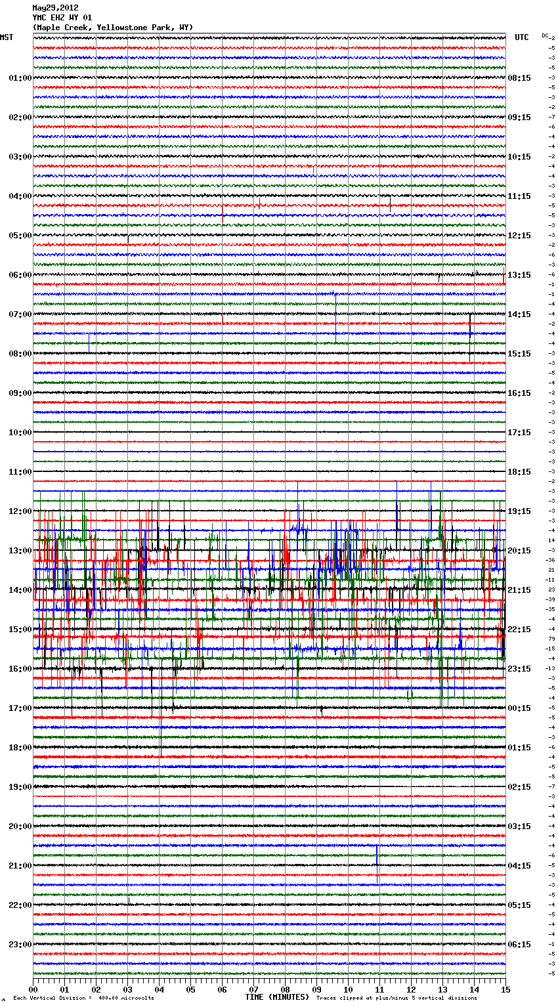
Task: Select the MST time label "18:00"
Action: [x=20, y=748]
